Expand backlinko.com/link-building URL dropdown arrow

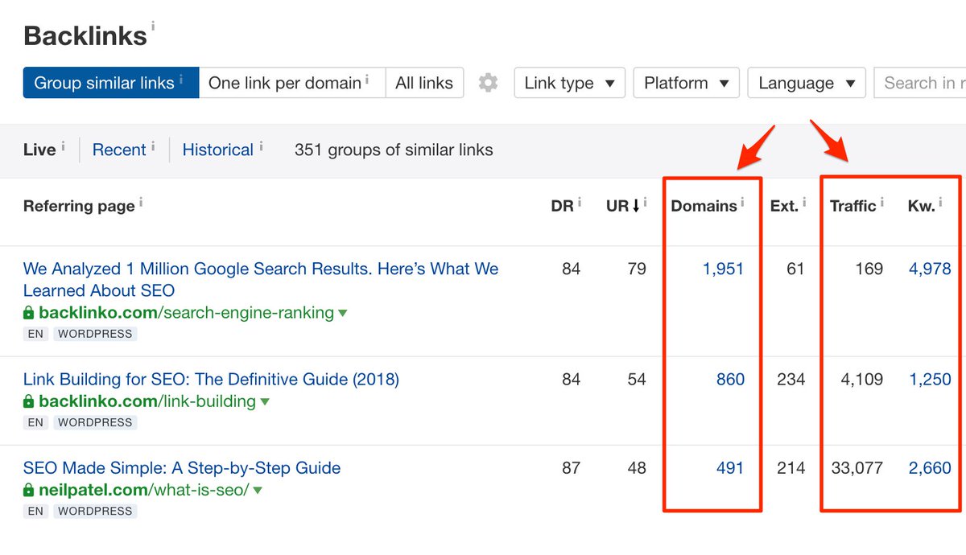pos(265,401)
